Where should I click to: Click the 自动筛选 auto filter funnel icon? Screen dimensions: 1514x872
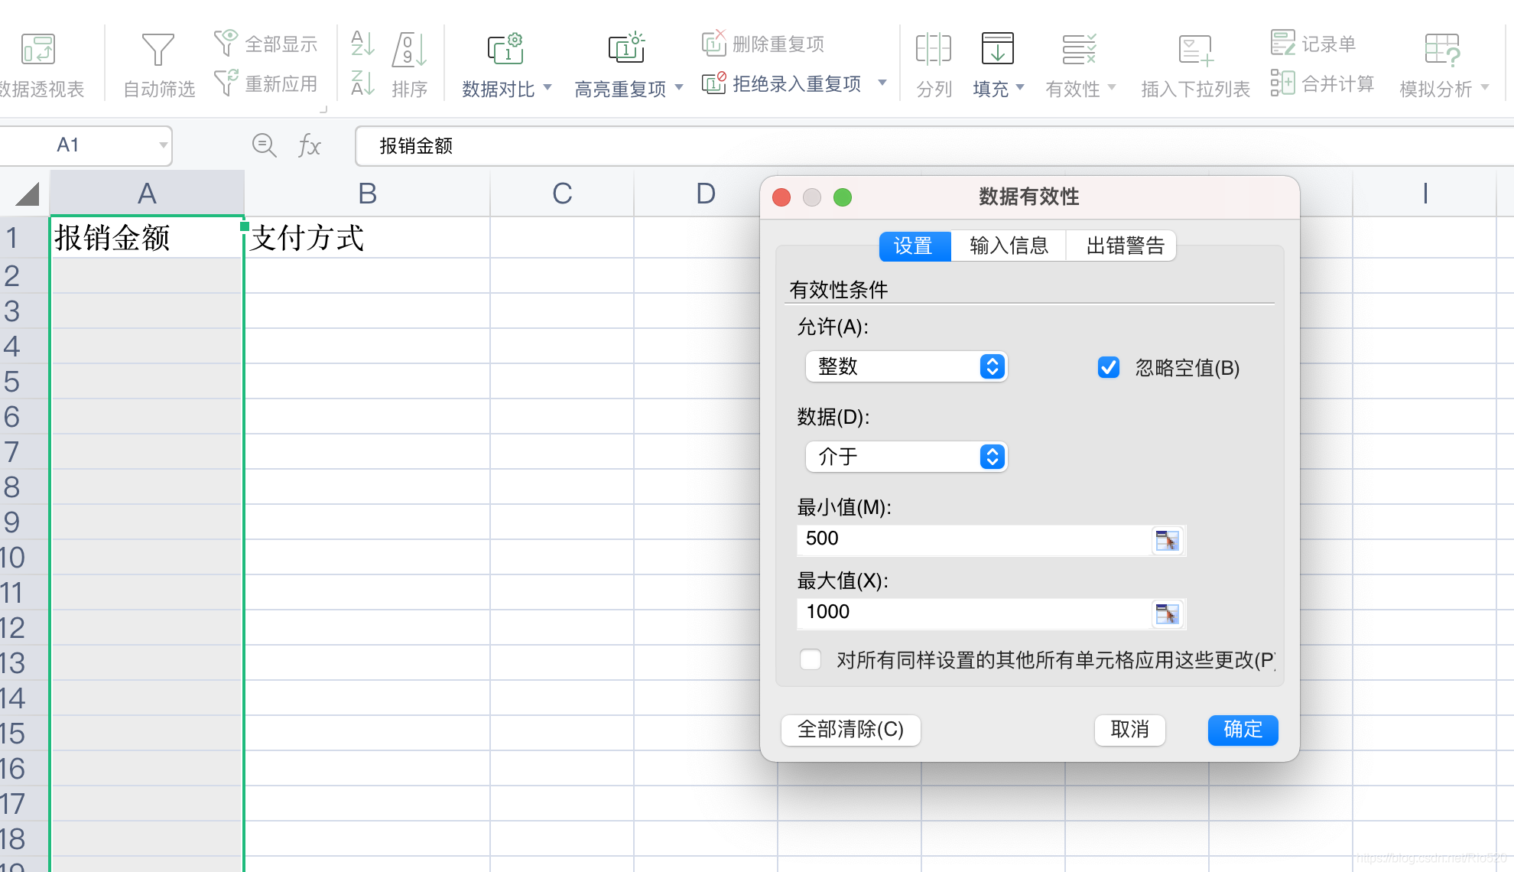click(158, 49)
